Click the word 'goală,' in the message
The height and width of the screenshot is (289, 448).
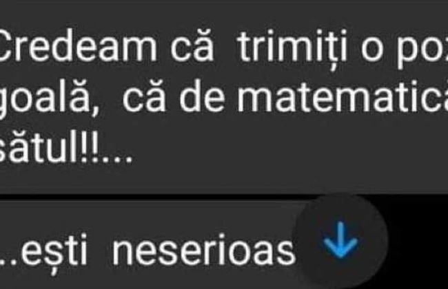tap(49, 98)
